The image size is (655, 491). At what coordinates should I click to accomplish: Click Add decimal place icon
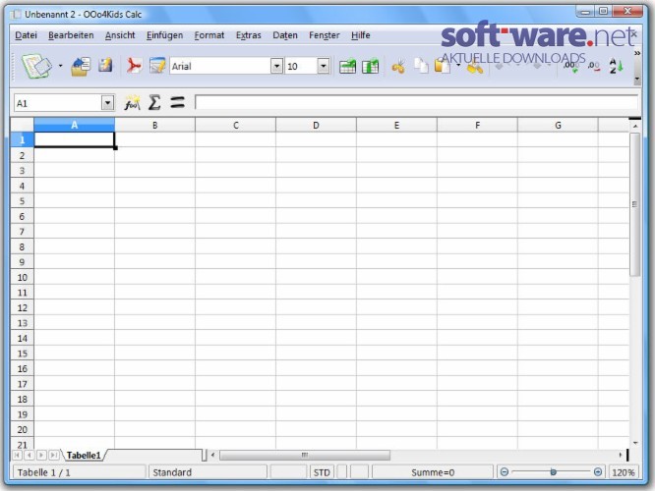point(571,66)
